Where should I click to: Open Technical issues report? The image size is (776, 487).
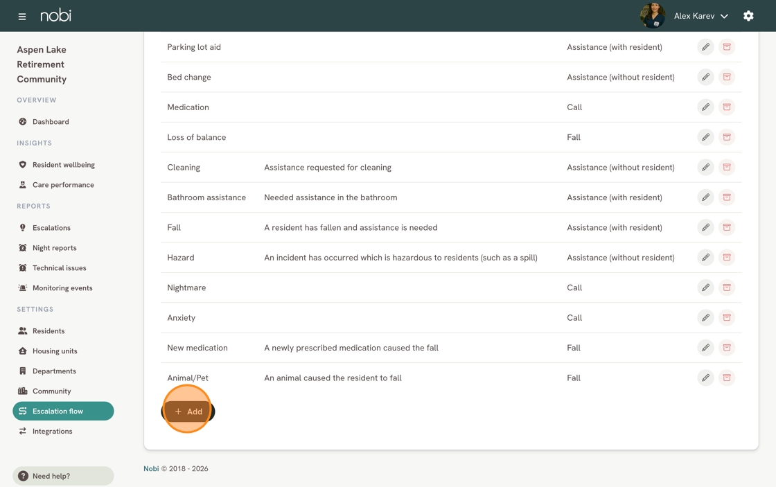point(63,268)
